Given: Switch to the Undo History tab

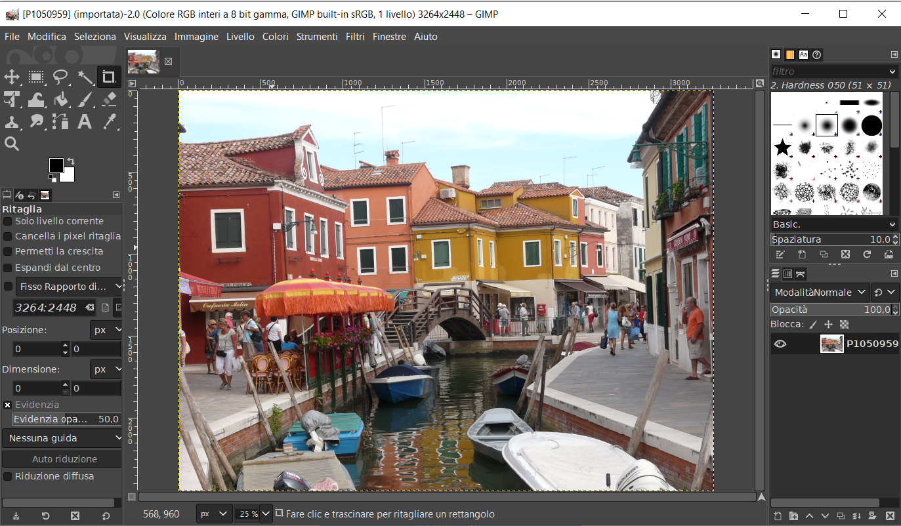Looking at the screenshot, I should pos(32,195).
